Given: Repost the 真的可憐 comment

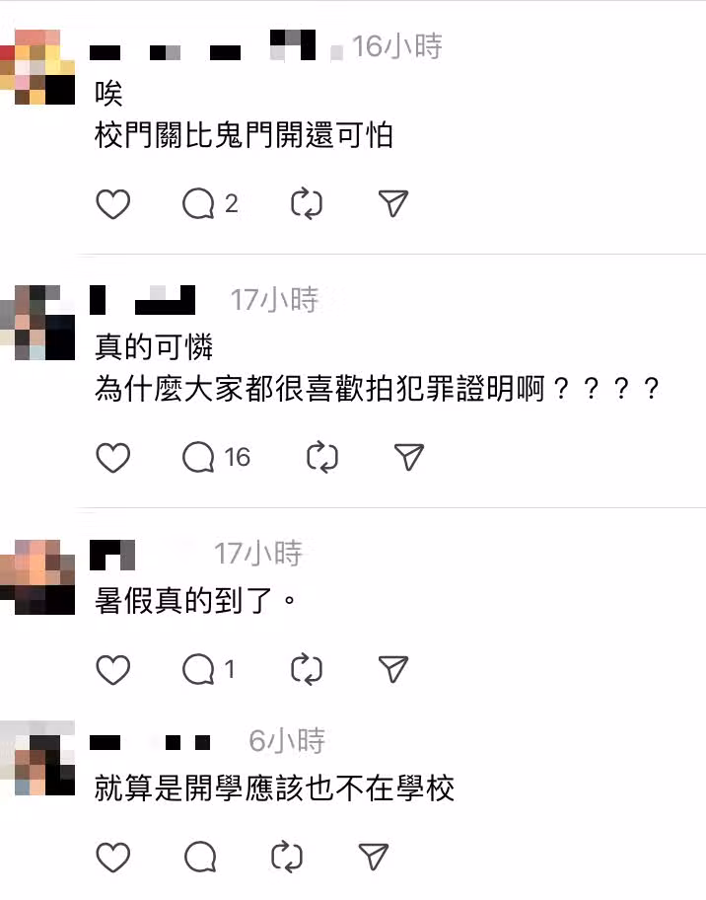Looking at the screenshot, I should pos(322,458).
